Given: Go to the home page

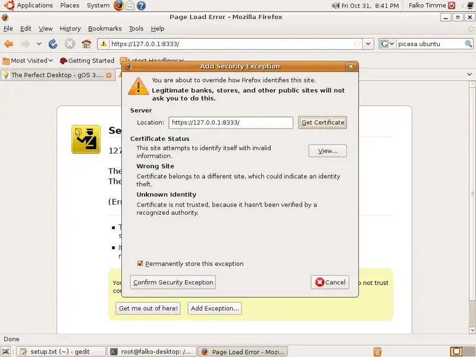Looking at the screenshot, I should 86,44.
